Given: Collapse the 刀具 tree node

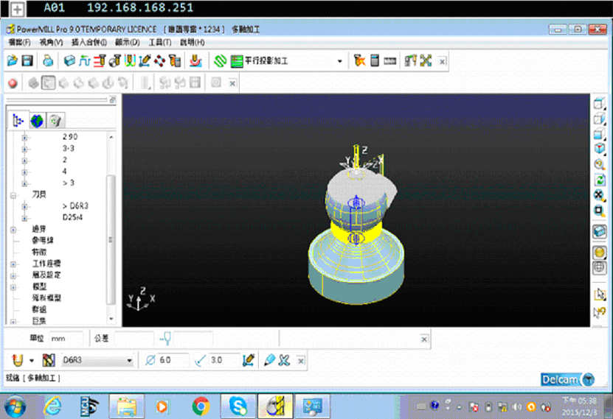Looking at the screenshot, I should tap(13, 195).
